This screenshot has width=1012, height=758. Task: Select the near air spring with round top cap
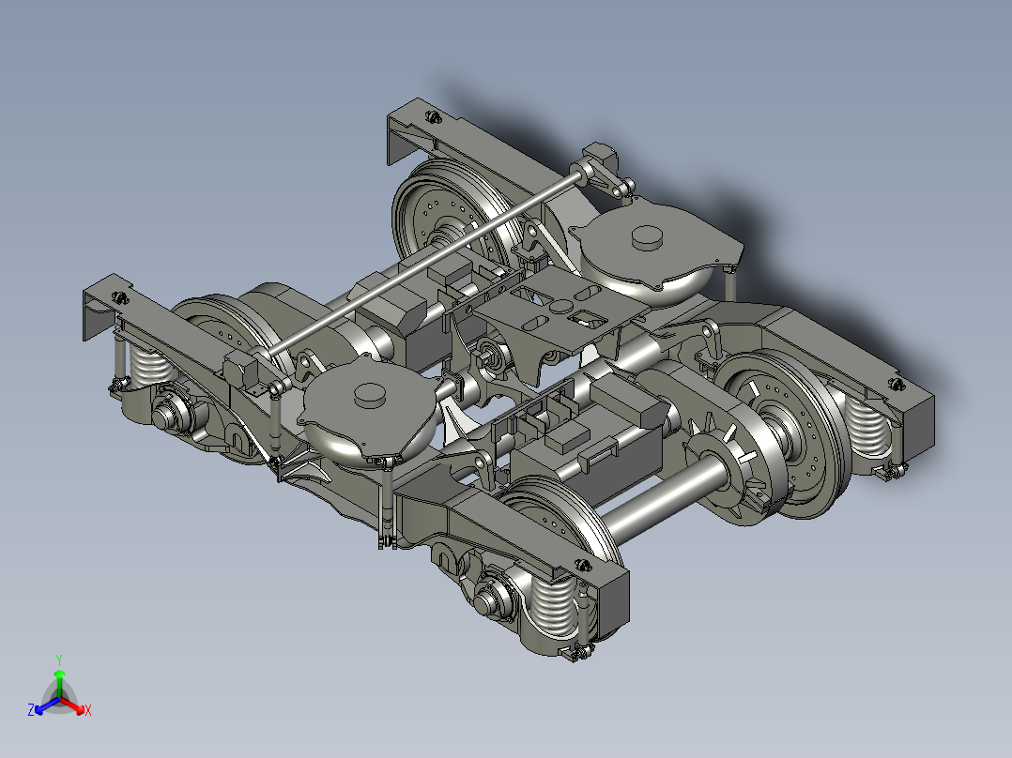(x=370, y=411)
